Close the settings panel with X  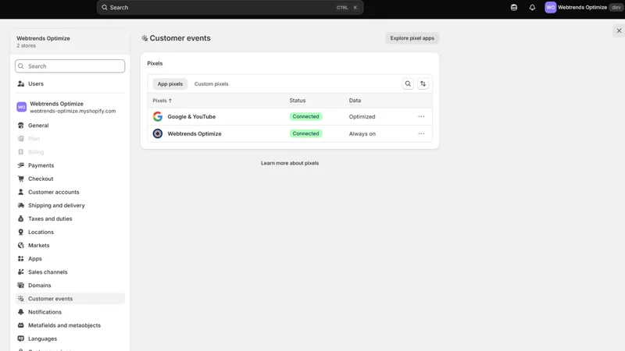coord(619,30)
